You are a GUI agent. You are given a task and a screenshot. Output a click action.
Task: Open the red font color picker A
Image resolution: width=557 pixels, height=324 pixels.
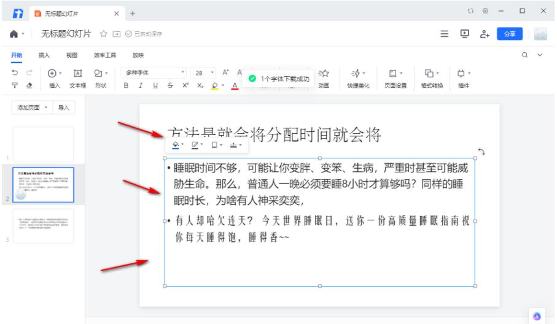(235, 85)
